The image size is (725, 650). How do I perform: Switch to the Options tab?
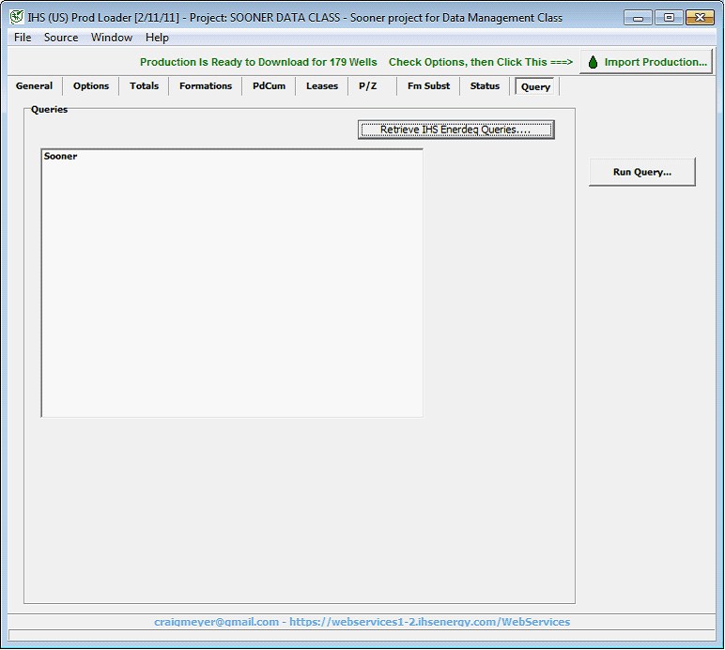tap(91, 86)
